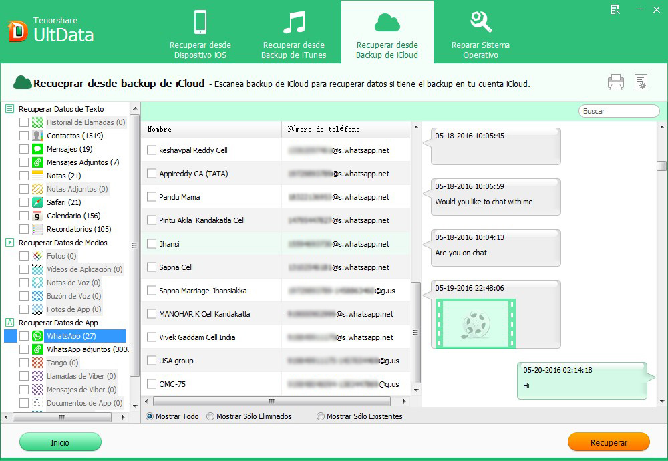
Task: Click the Fotos flower icon
Action: tap(37, 256)
